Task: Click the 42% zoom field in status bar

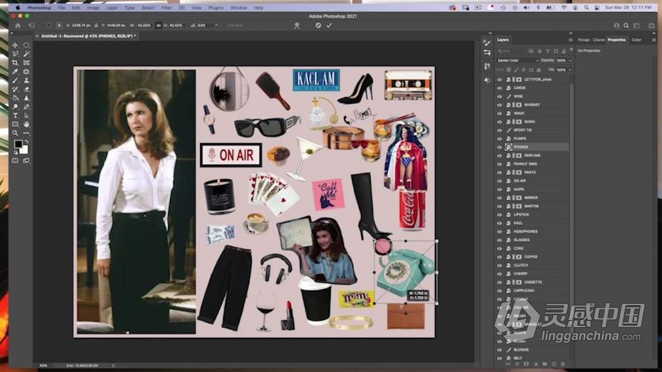Action: pos(43,366)
